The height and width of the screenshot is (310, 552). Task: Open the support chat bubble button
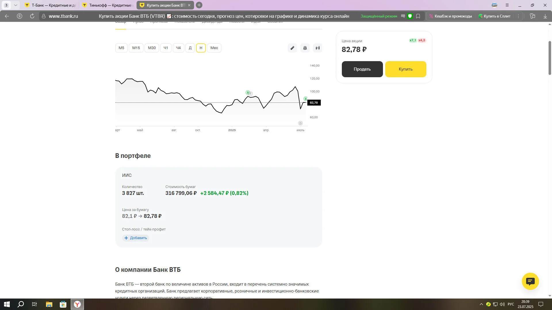point(530,281)
